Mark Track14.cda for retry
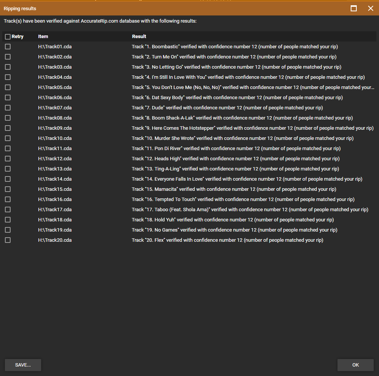The height and width of the screenshot is (376, 379). 8,179
